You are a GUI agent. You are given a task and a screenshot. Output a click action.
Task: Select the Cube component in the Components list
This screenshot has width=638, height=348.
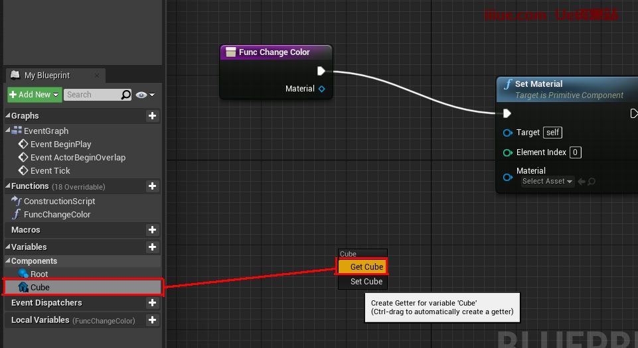40,288
